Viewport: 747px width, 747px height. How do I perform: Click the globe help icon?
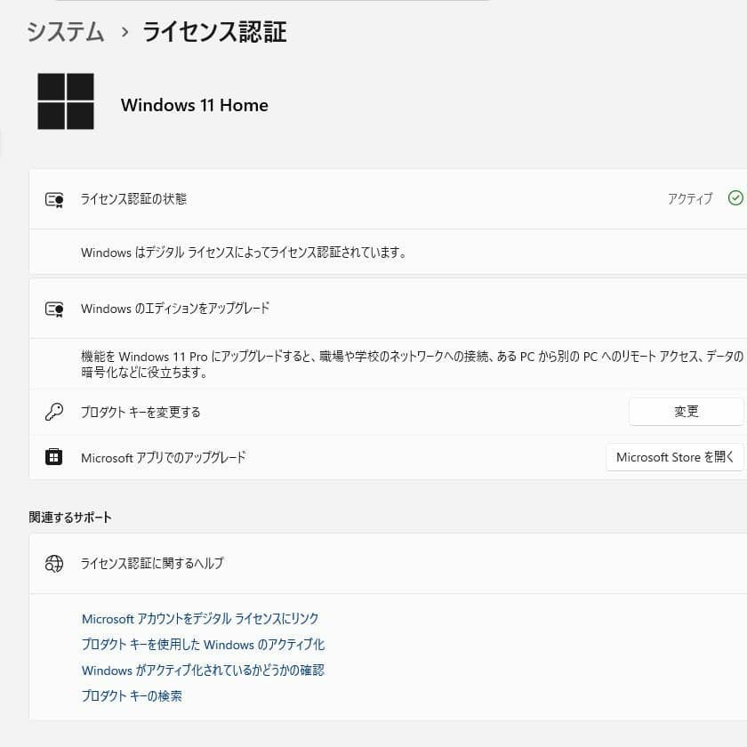(x=54, y=564)
